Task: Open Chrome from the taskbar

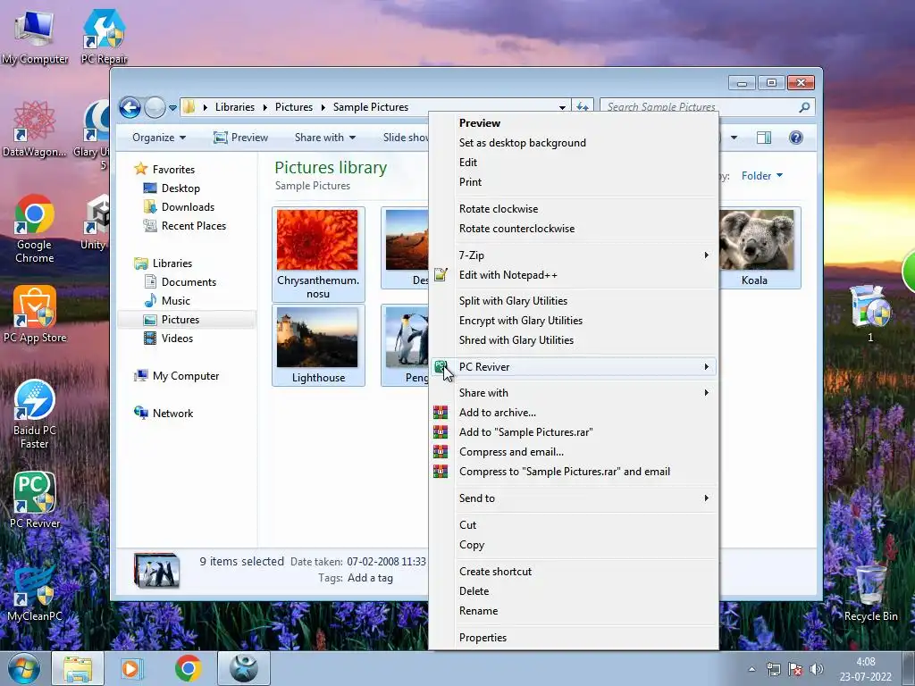Action: point(188,668)
